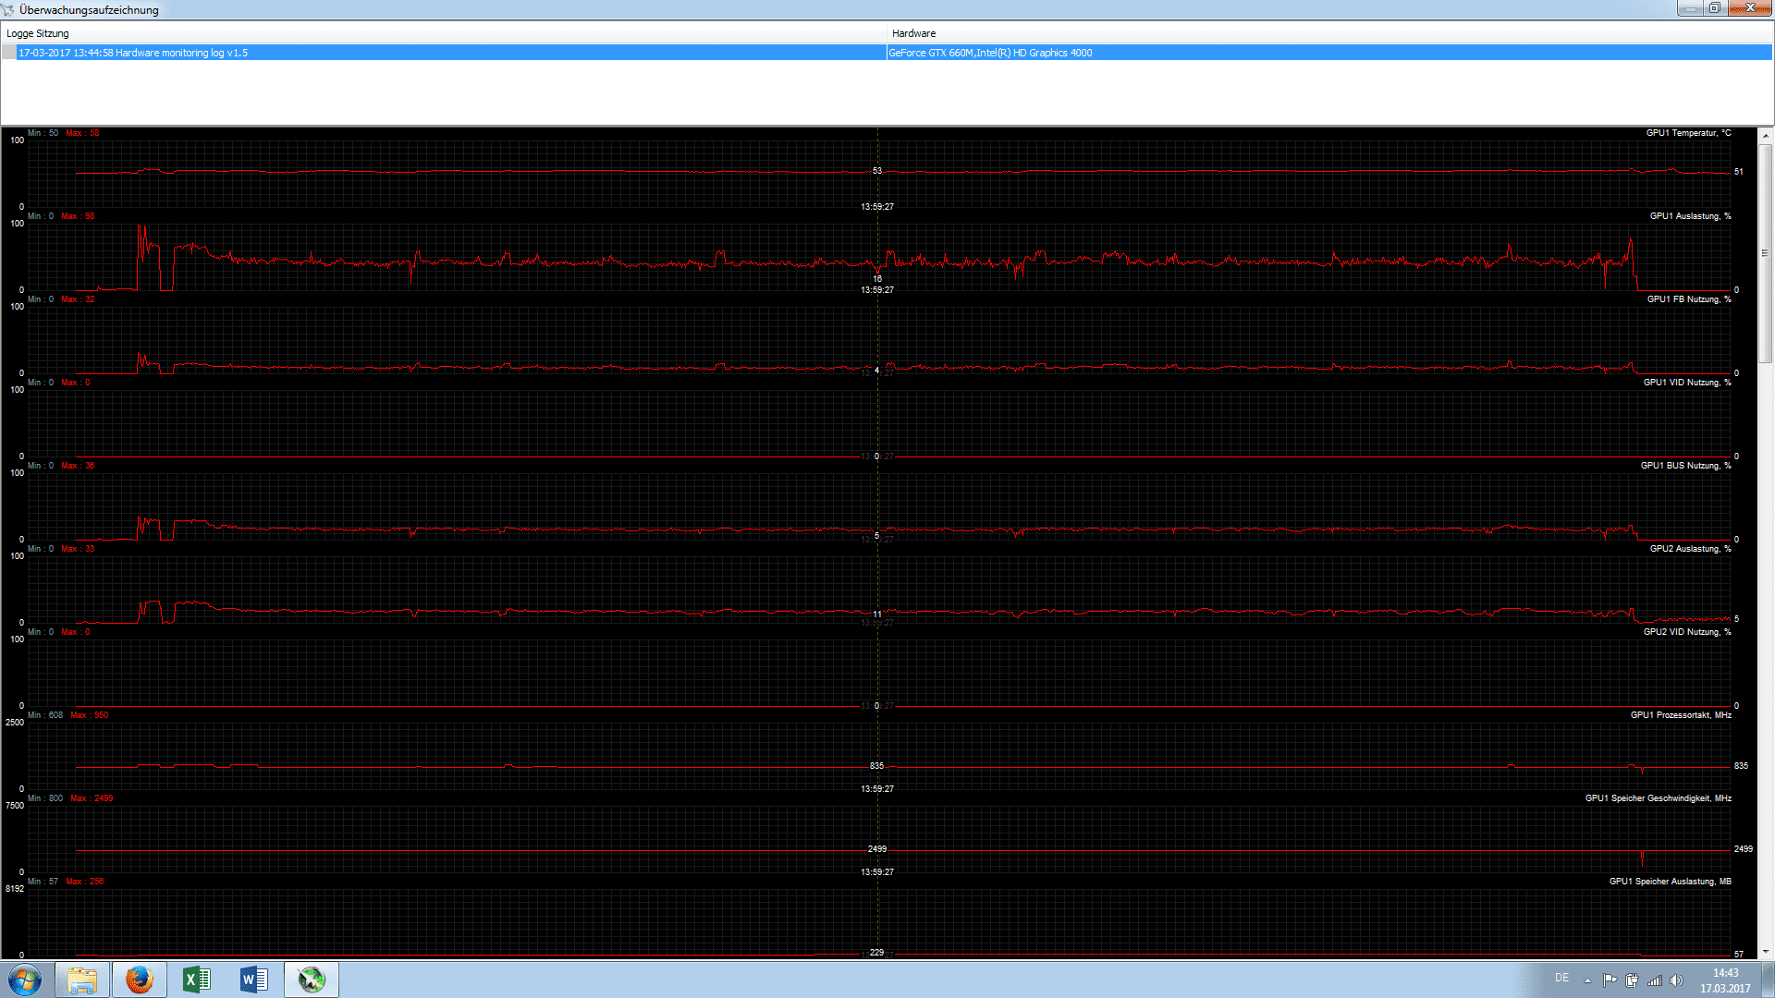Image resolution: width=1775 pixels, height=998 pixels.
Task: Click the current temperature value 51
Action: [x=1739, y=172]
